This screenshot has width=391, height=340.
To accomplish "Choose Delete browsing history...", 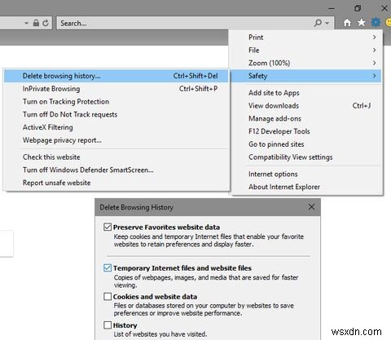I will click(116, 76).
